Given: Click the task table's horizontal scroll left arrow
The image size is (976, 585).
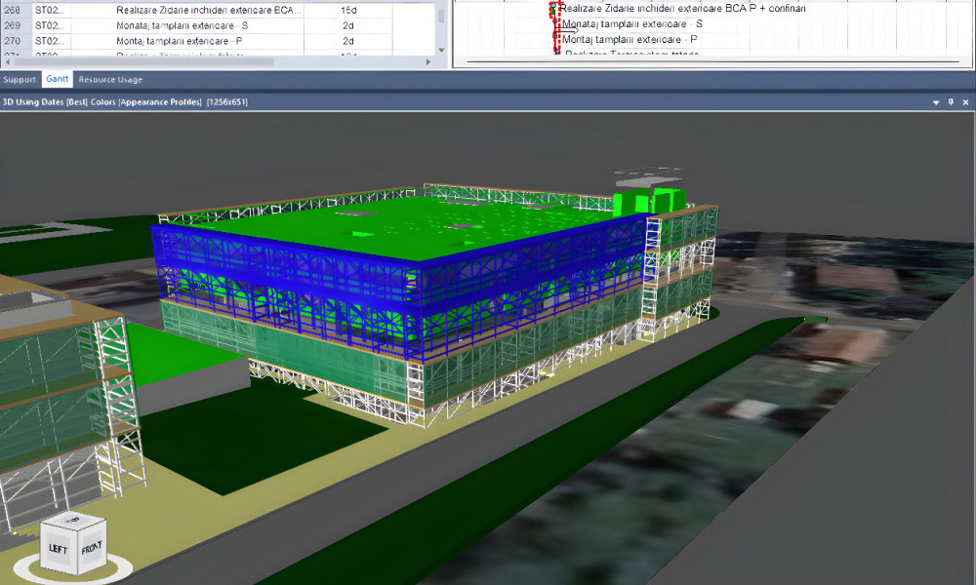Looking at the screenshot, I should point(6,61).
